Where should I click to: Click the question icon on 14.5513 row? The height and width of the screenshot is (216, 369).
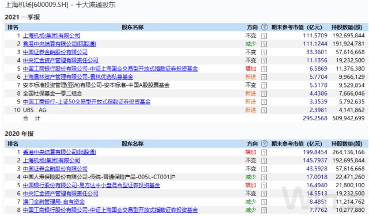pyautogui.click(x=264, y=194)
